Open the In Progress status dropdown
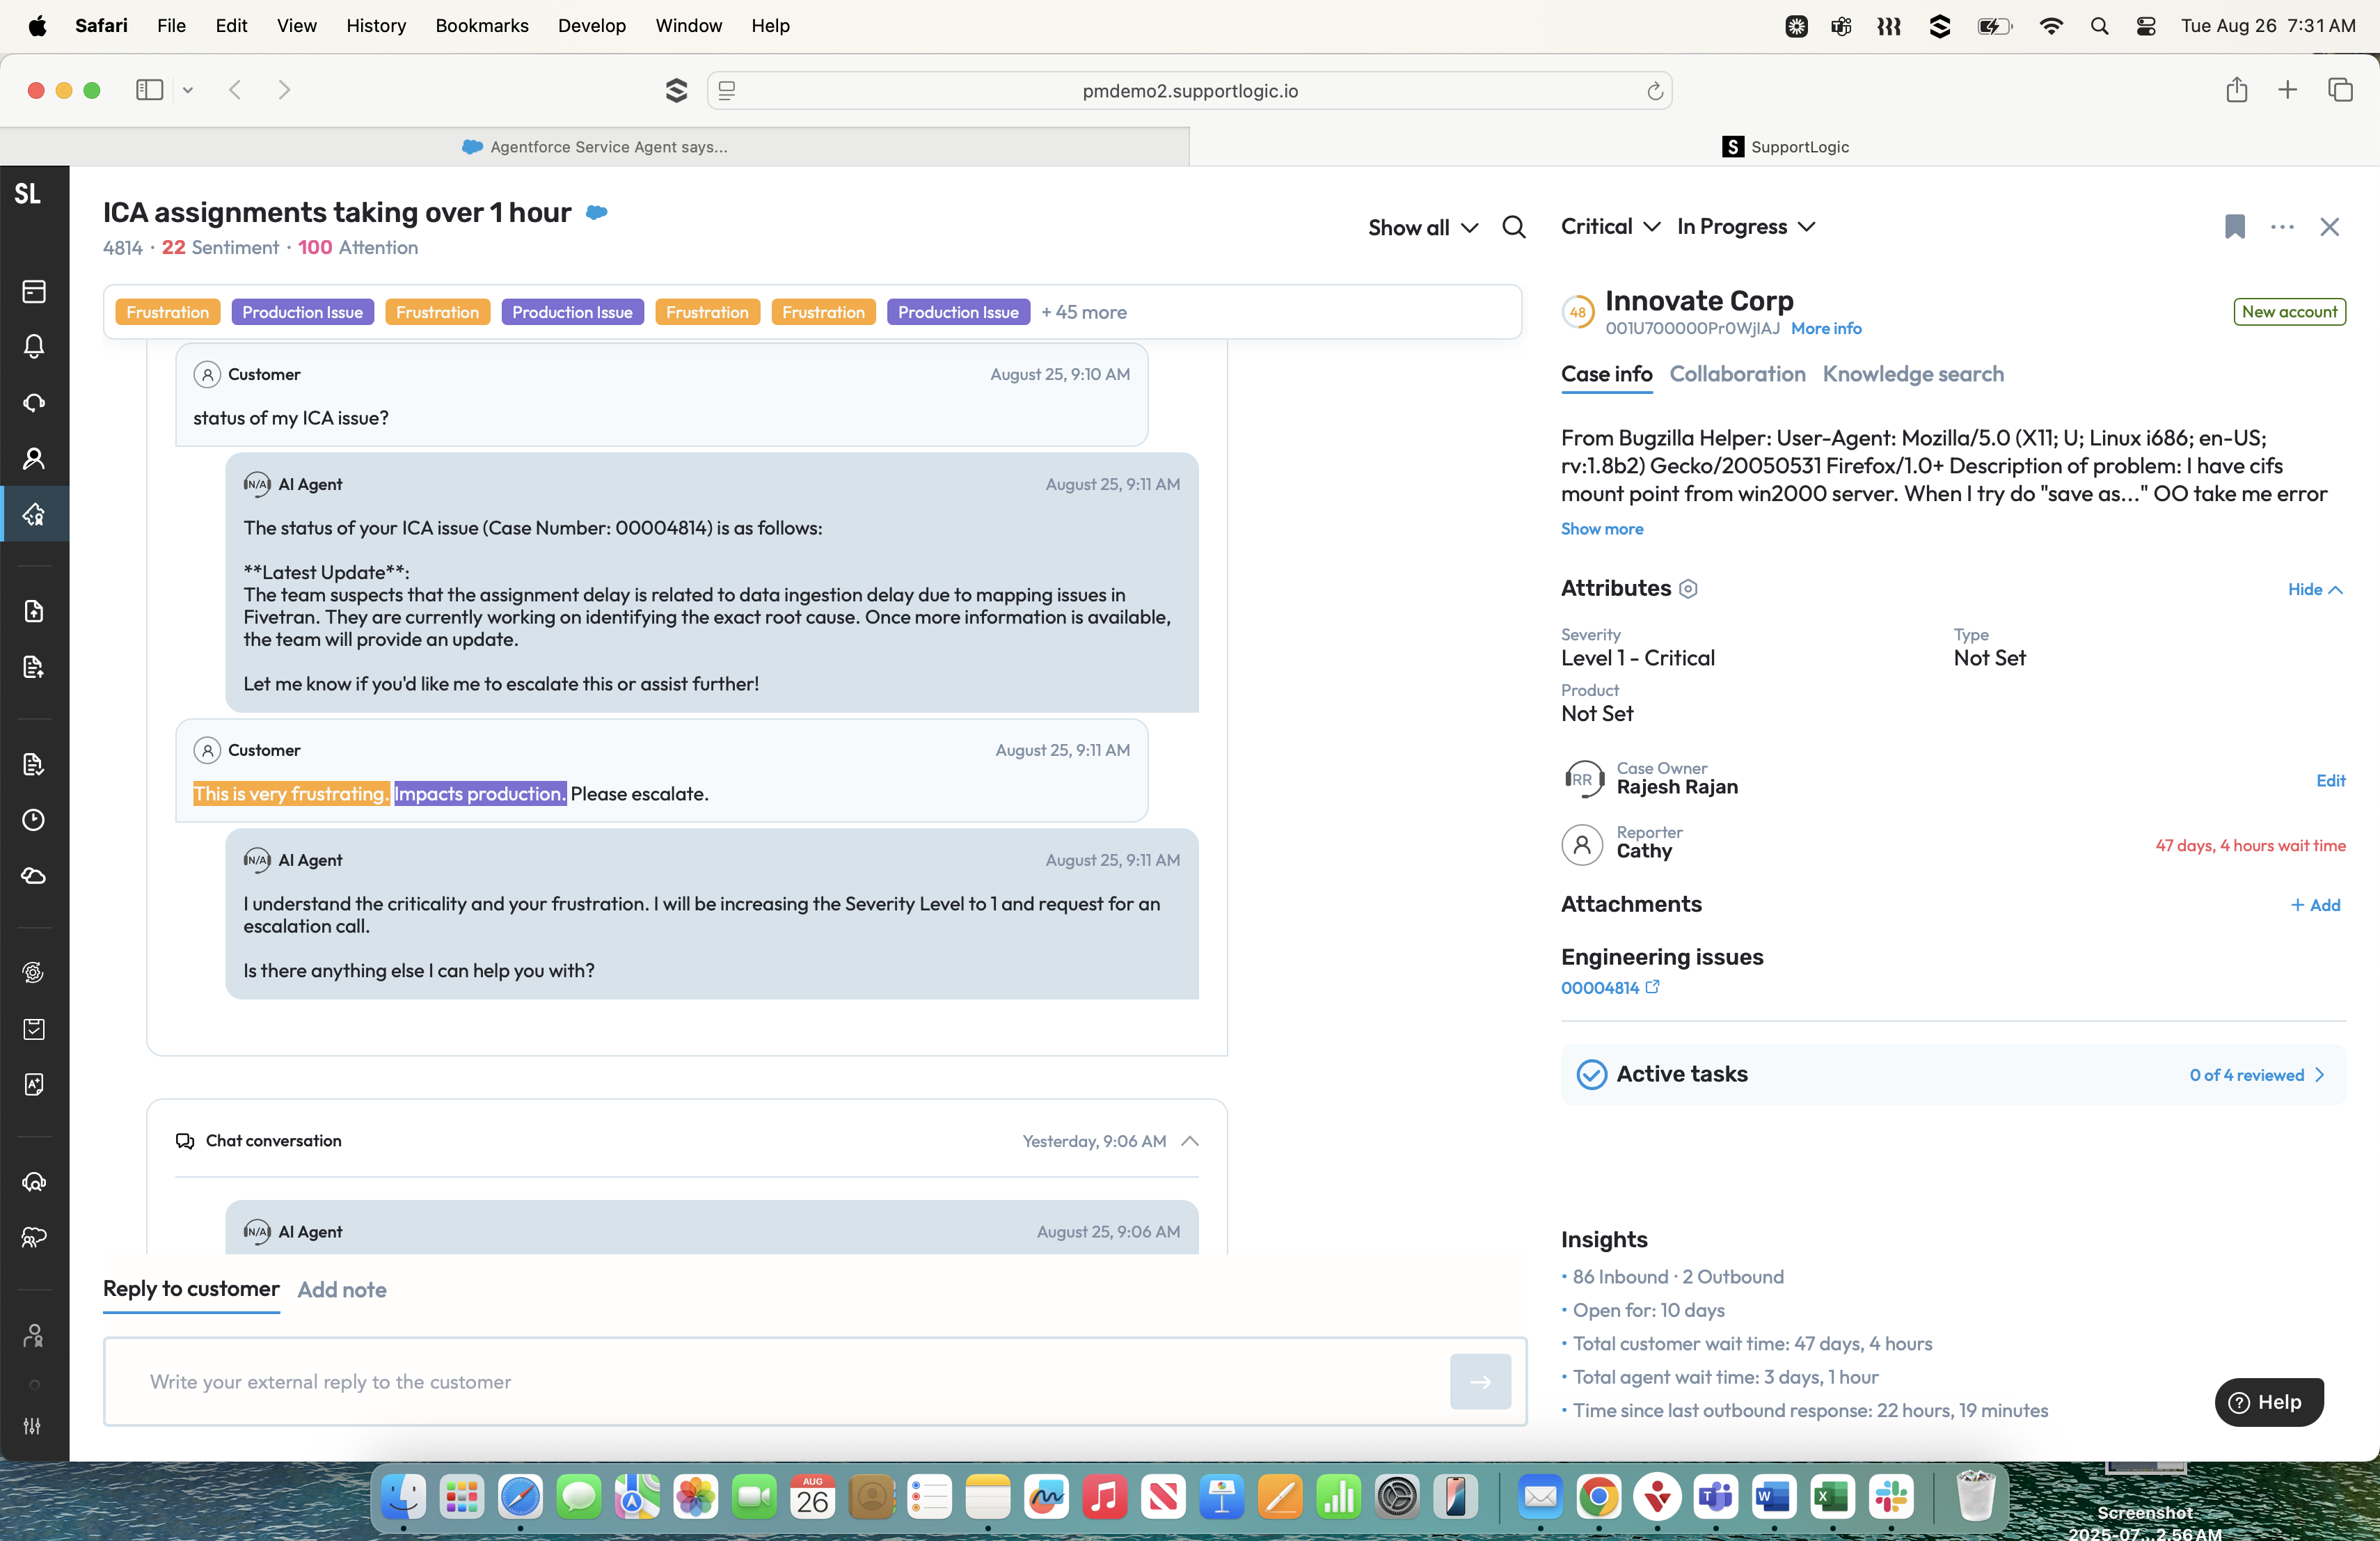 point(1746,227)
